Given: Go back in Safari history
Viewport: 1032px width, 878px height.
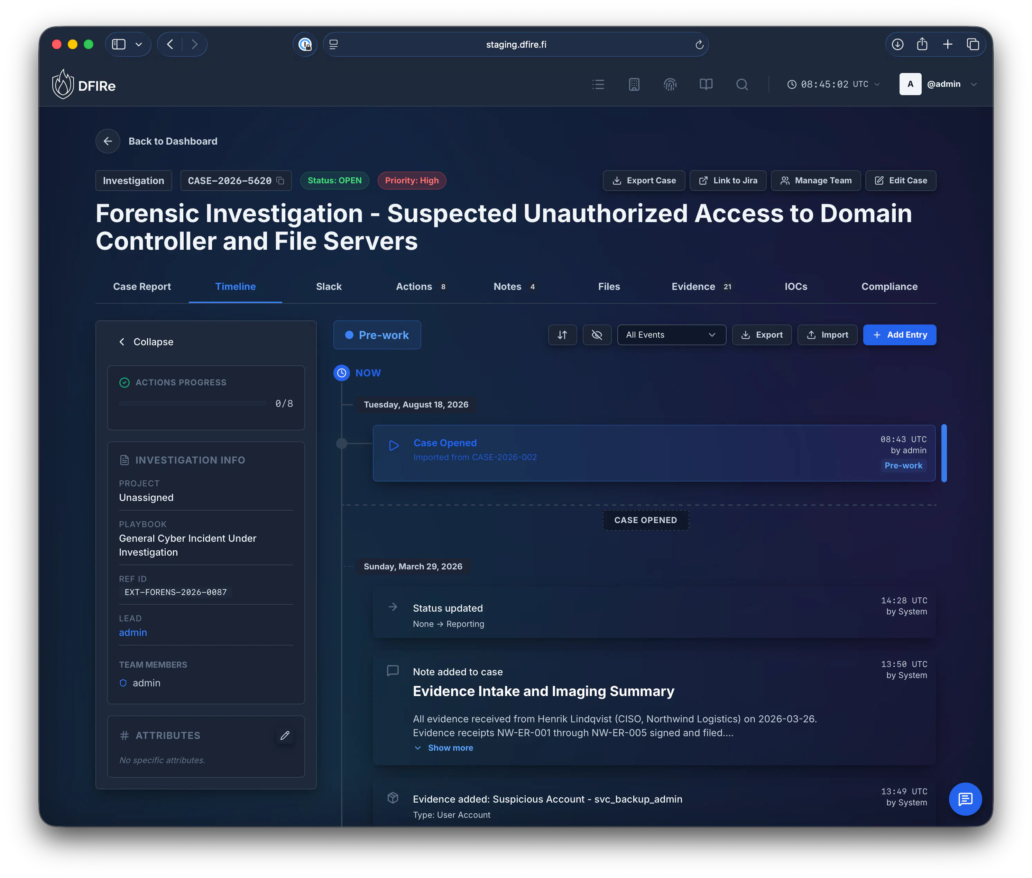Looking at the screenshot, I should (170, 44).
